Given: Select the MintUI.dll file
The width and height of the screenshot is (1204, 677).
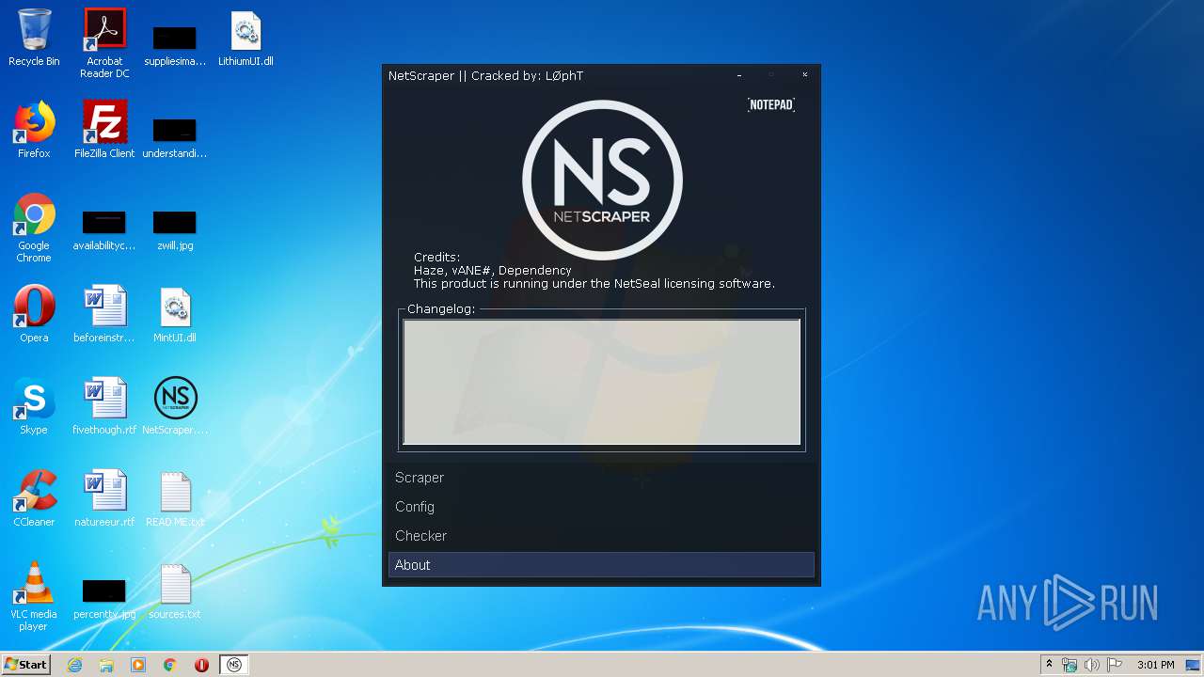Looking at the screenshot, I should pyautogui.click(x=175, y=314).
